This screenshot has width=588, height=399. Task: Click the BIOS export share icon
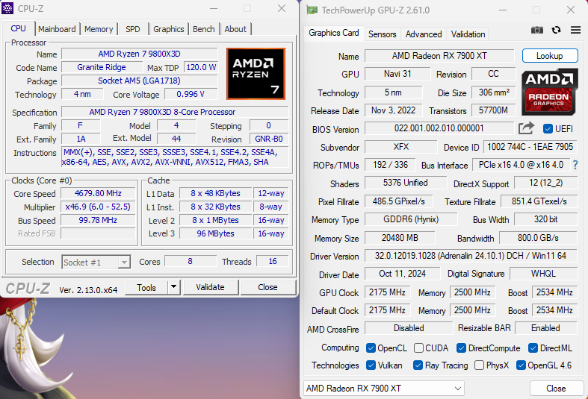tap(526, 128)
